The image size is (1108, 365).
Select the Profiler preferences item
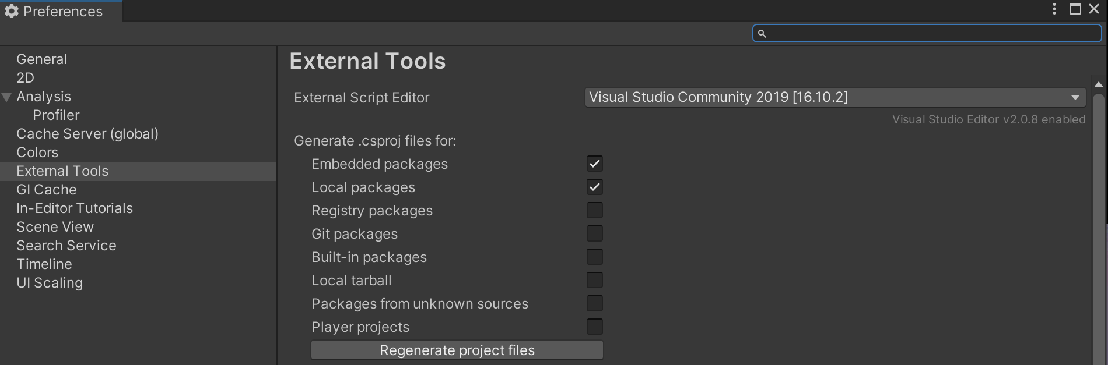point(56,115)
